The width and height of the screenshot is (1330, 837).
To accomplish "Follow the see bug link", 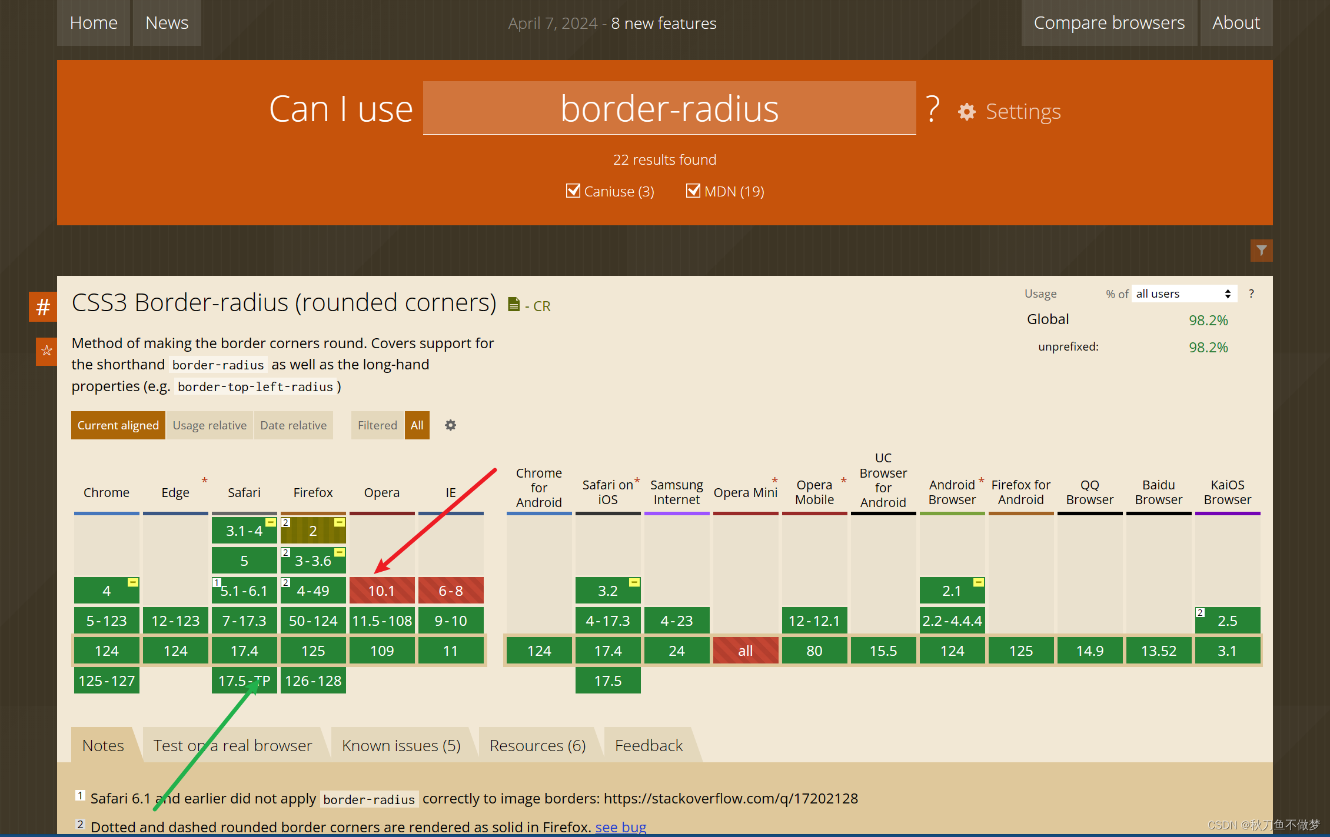I will [x=620, y=827].
